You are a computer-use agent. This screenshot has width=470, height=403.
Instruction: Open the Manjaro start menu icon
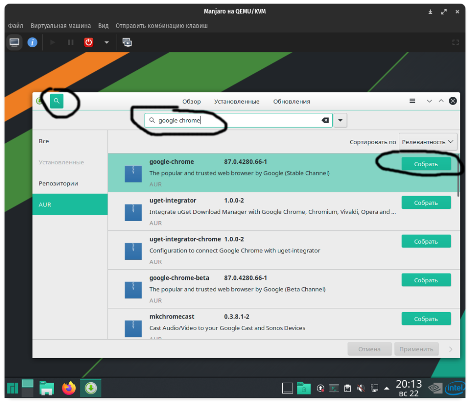pyautogui.click(x=12, y=388)
